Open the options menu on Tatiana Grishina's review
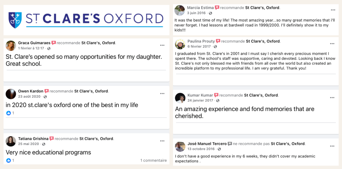This screenshot has height=169, width=342. pos(162,141)
